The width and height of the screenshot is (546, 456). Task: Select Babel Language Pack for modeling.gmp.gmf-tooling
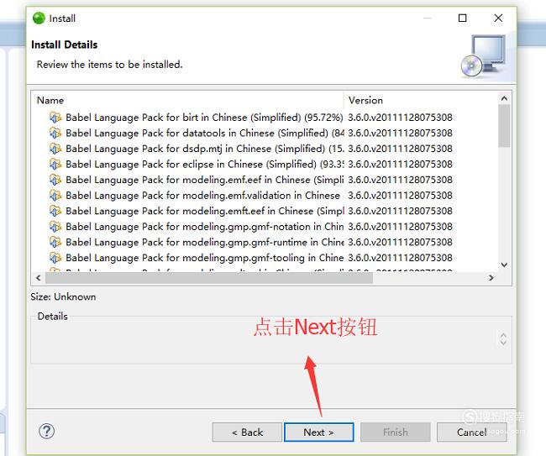click(205, 258)
